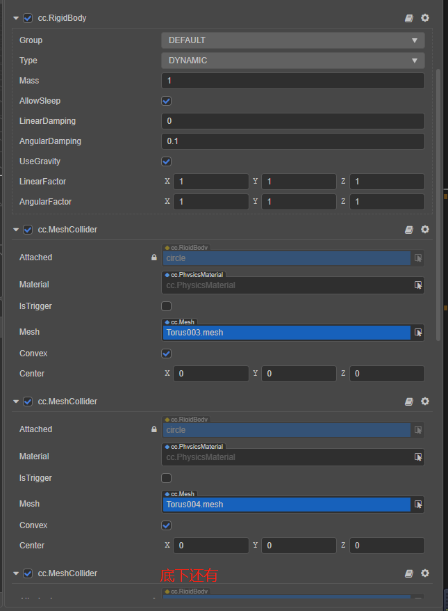
Task: Disable the UseGravity checkbox
Action: 167,161
